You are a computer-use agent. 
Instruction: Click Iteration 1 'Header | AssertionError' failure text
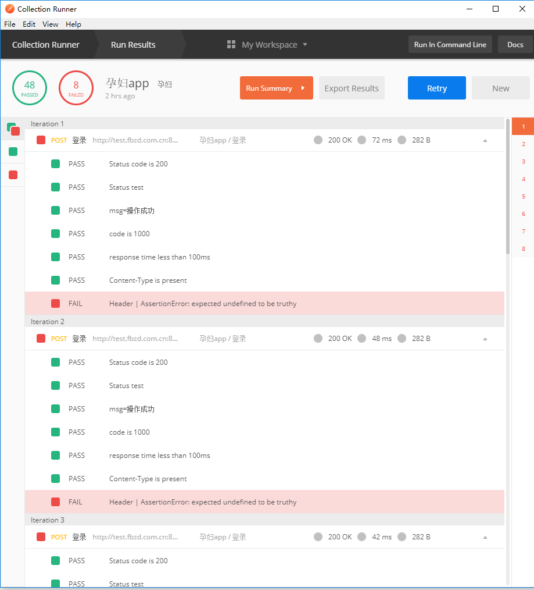203,303
